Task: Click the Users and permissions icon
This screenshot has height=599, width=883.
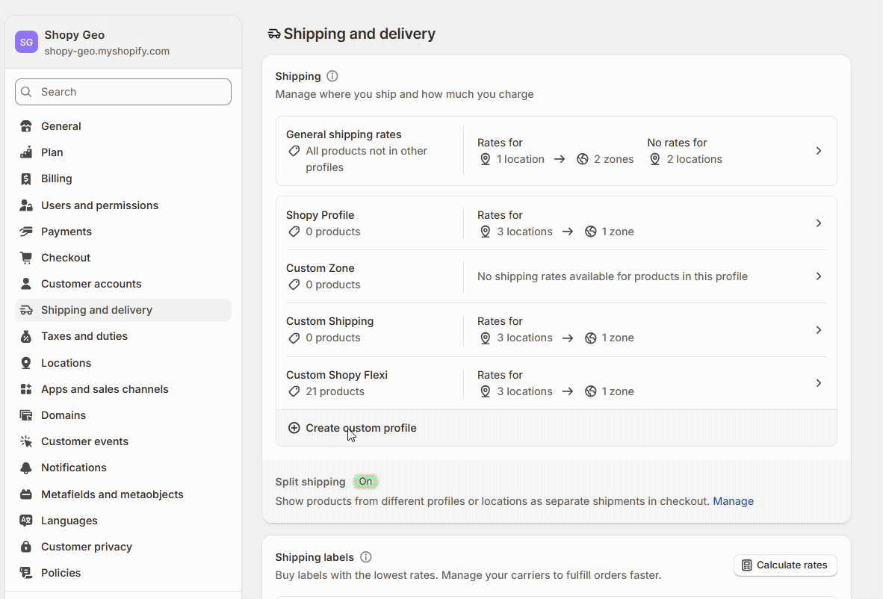Action: coord(26,205)
